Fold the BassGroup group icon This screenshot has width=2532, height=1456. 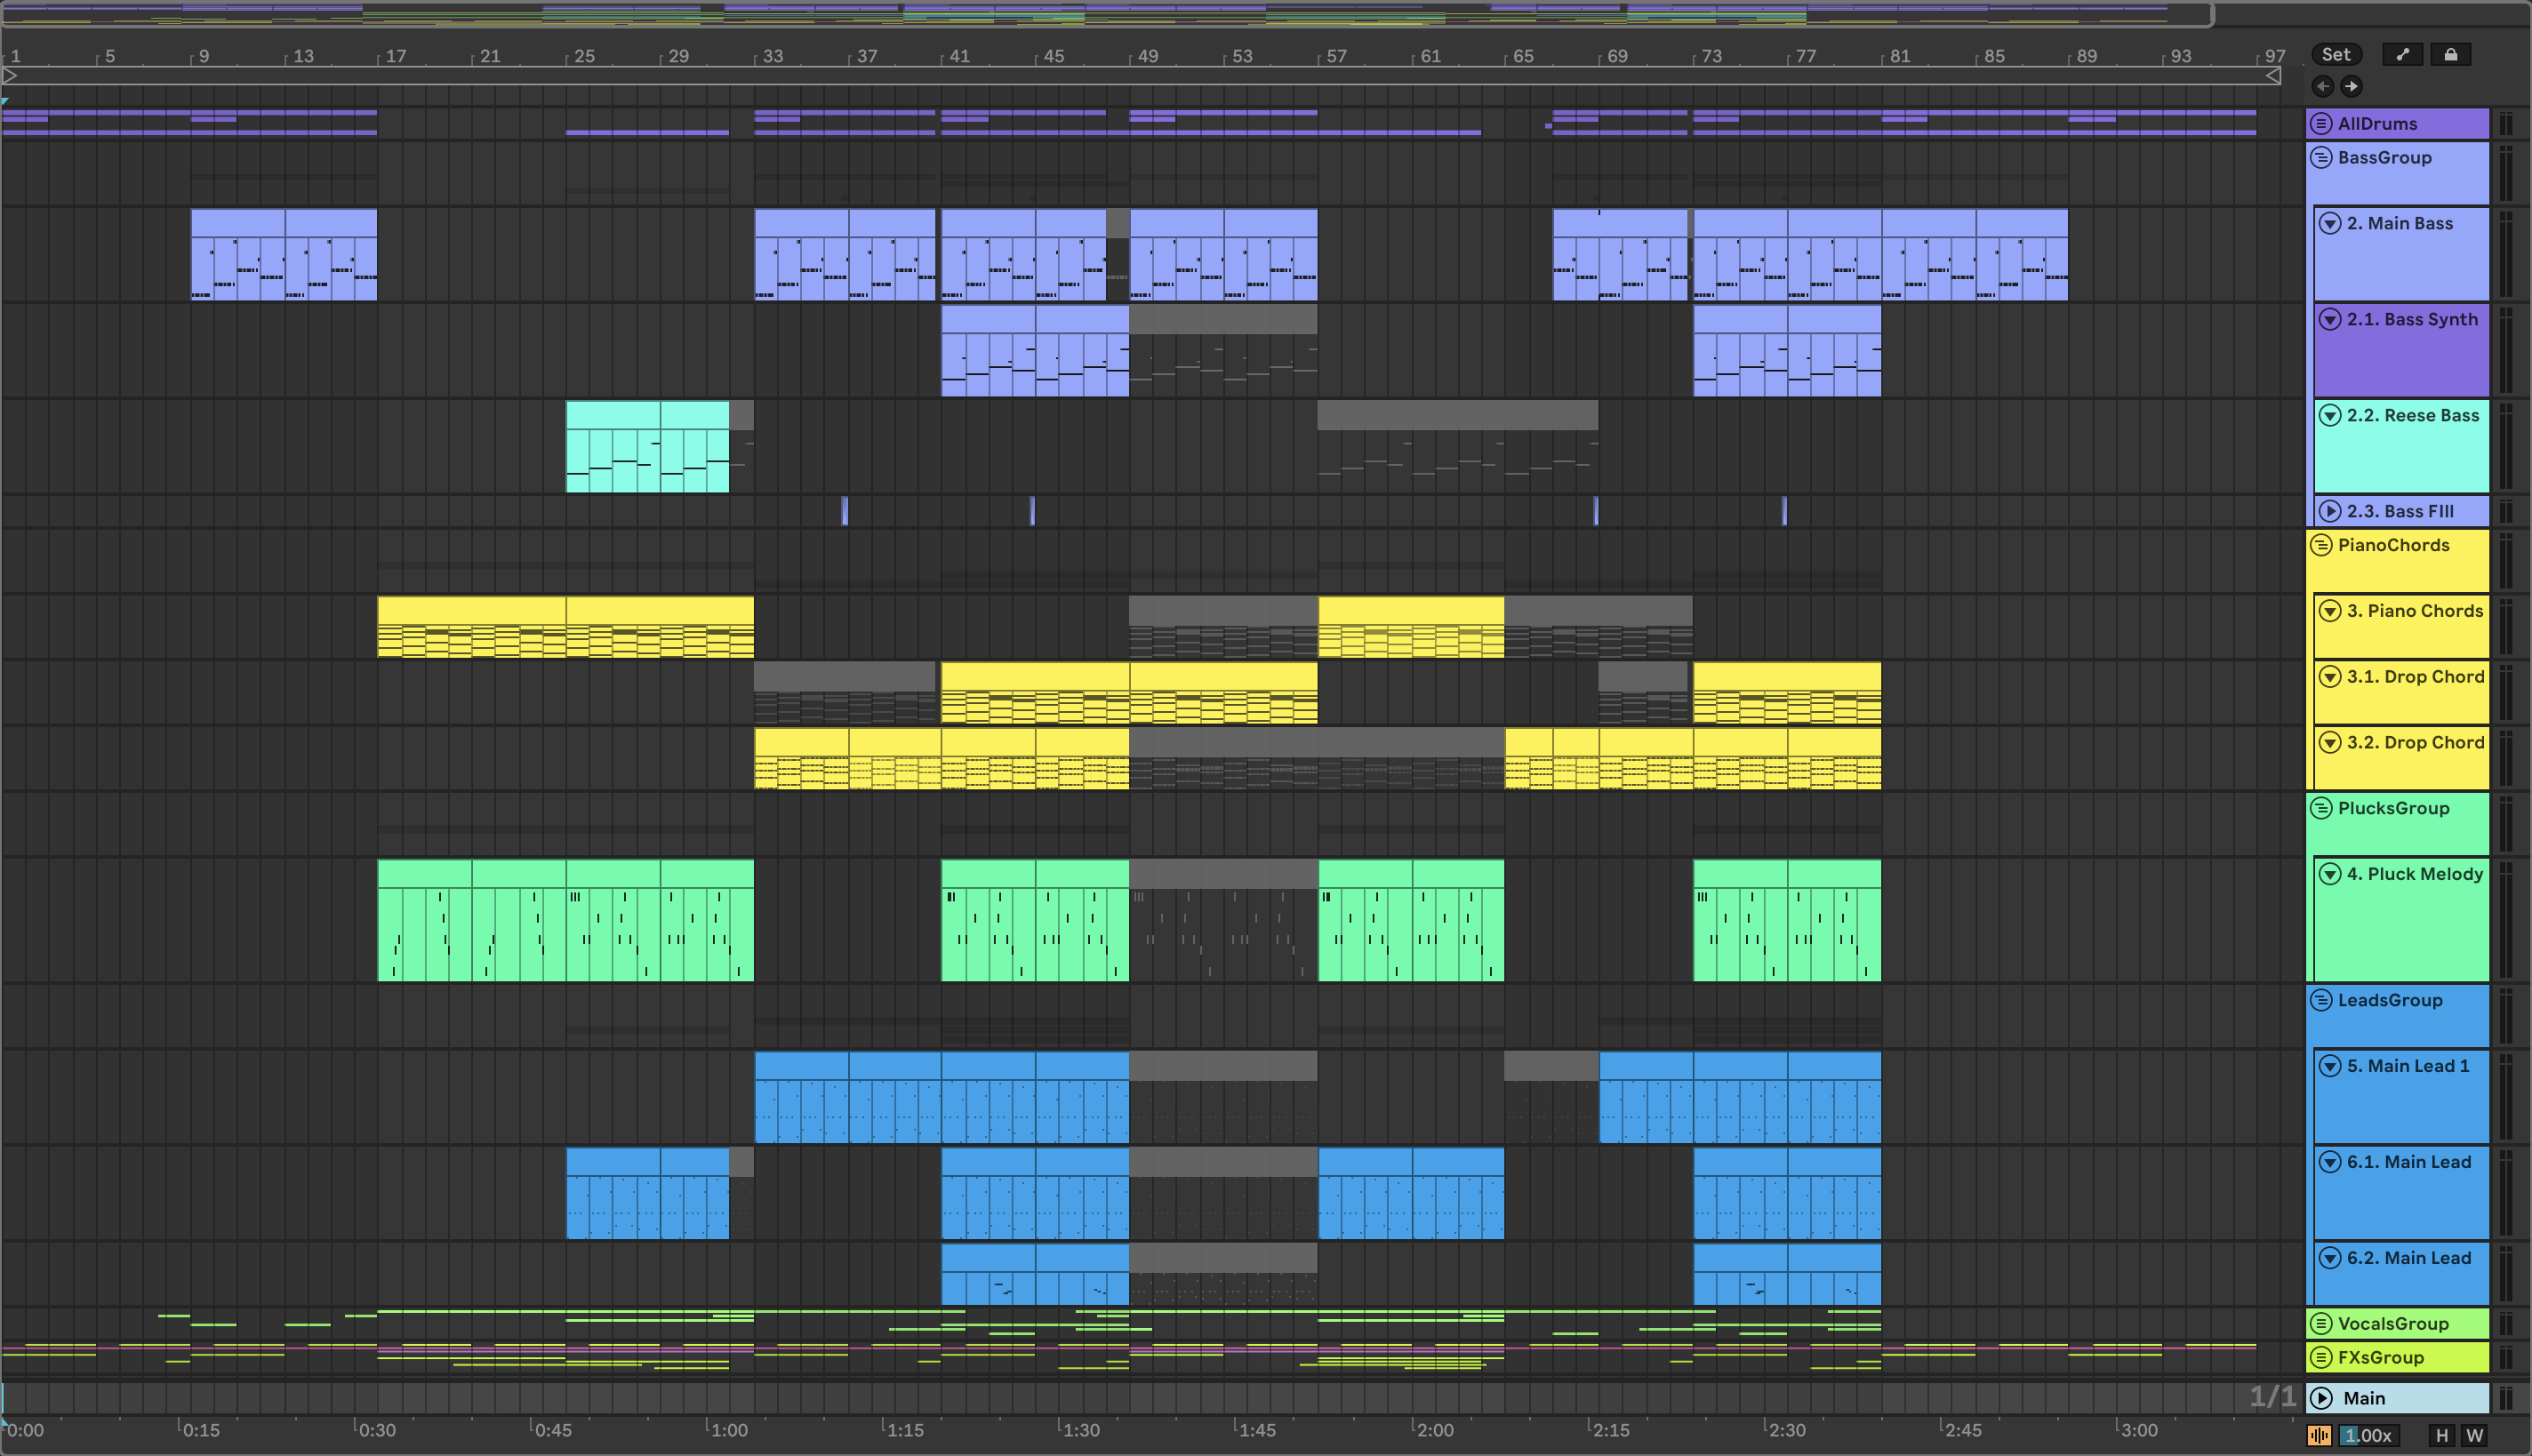[x=2322, y=158]
